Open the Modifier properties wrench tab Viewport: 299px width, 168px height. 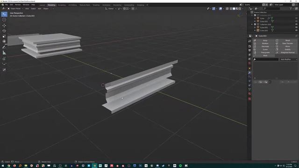tap(249, 73)
